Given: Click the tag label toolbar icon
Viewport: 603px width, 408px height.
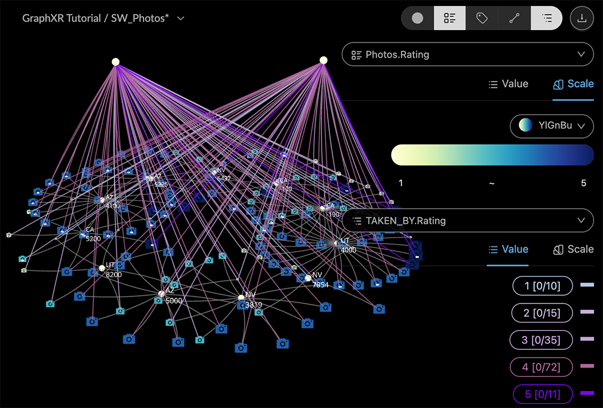Looking at the screenshot, I should coord(482,18).
